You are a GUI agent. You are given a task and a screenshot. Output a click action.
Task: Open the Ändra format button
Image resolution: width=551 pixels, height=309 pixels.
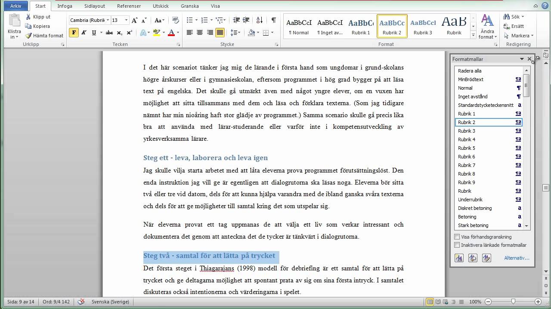[487, 27]
